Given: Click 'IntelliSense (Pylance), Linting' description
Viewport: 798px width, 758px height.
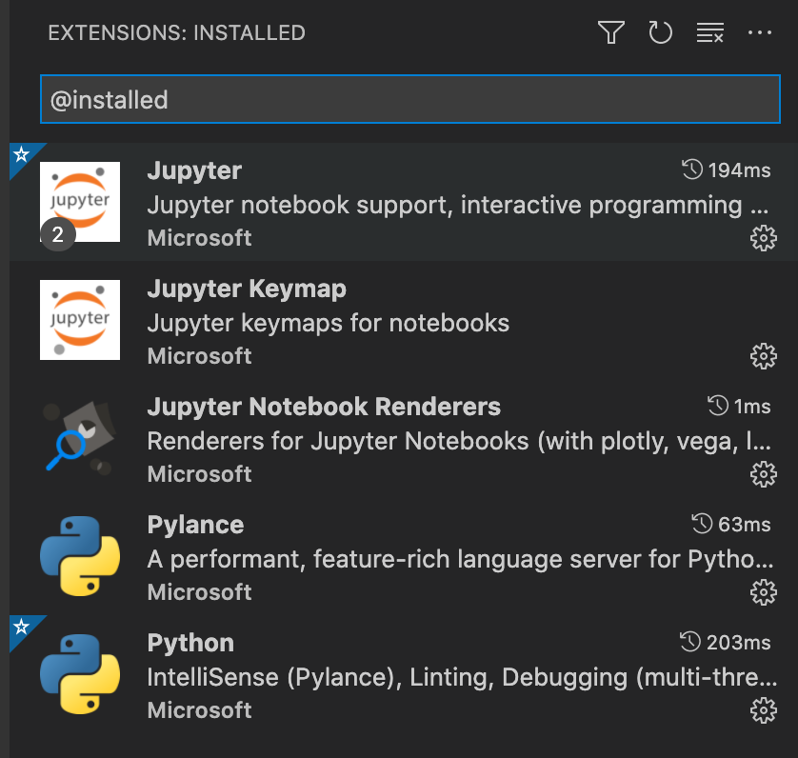Looking at the screenshot, I should tap(462, 678).
